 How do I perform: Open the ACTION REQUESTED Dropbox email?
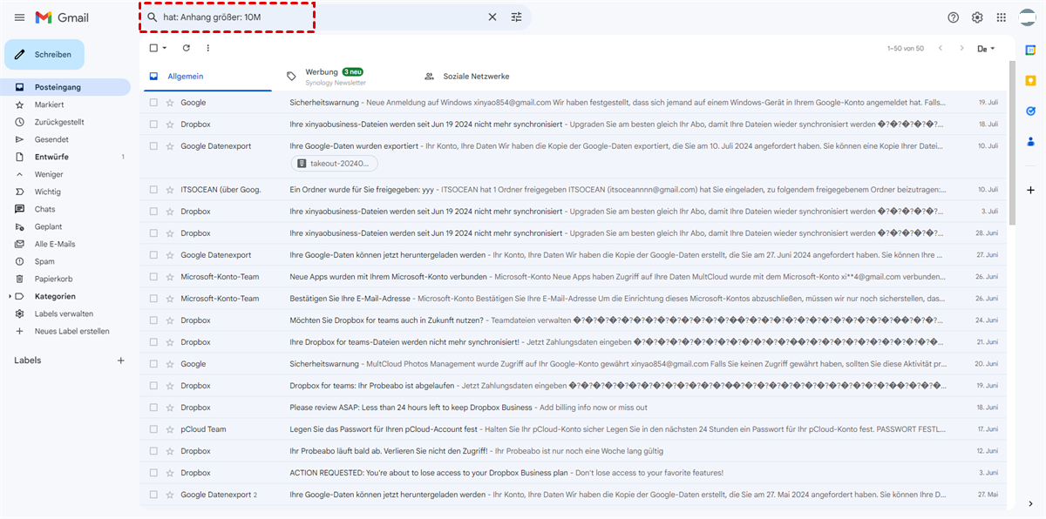click(x=574, y=473)
